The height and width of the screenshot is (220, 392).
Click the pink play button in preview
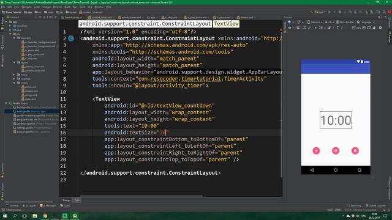pyautogui.click(x=316, y=151)
